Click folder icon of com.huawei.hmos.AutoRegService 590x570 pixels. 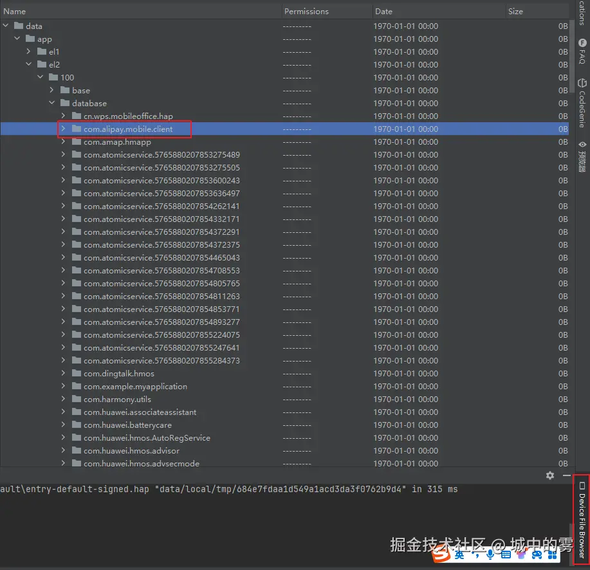coord(77,437)
